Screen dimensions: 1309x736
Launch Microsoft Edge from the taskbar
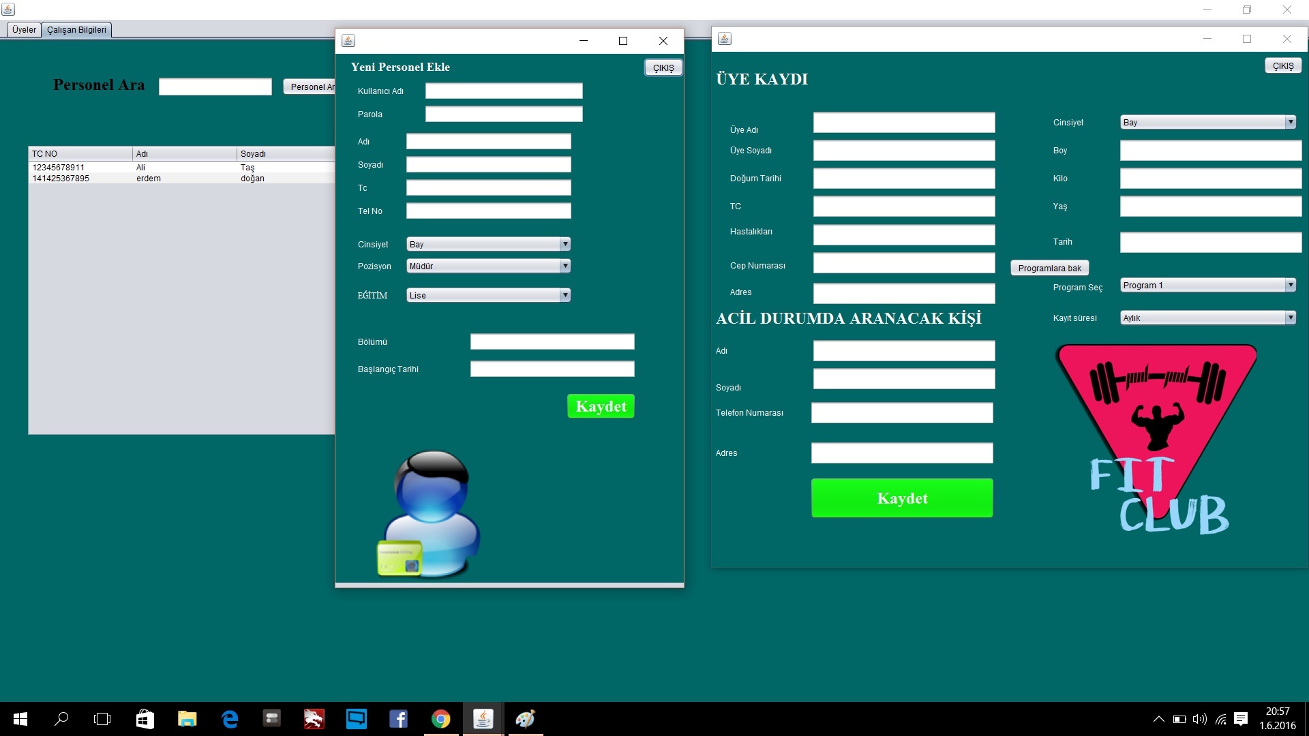tap(230, 719)
